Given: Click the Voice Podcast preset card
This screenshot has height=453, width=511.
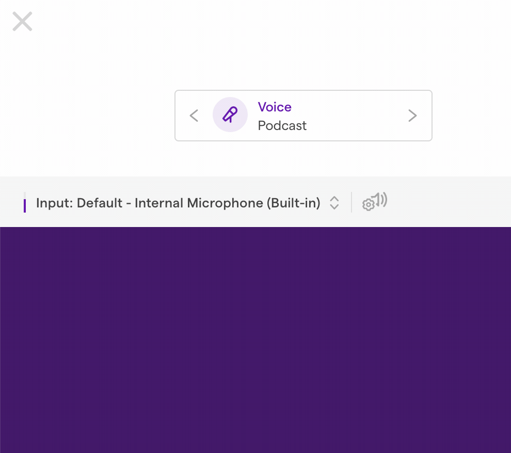Looking at the screenshot, I should [304, 116].
